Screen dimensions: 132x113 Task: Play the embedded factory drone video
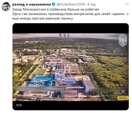(71, 67)
